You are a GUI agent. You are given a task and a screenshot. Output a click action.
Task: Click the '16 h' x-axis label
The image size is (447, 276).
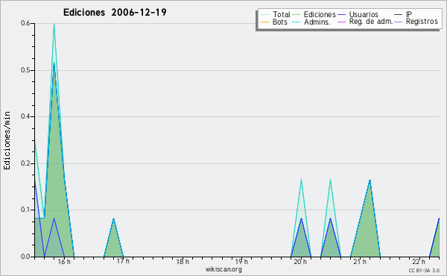64,261
